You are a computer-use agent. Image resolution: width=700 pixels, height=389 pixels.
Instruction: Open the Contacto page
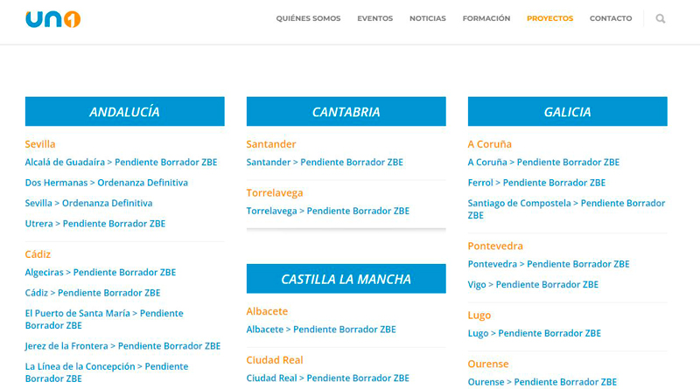[611, 18]
